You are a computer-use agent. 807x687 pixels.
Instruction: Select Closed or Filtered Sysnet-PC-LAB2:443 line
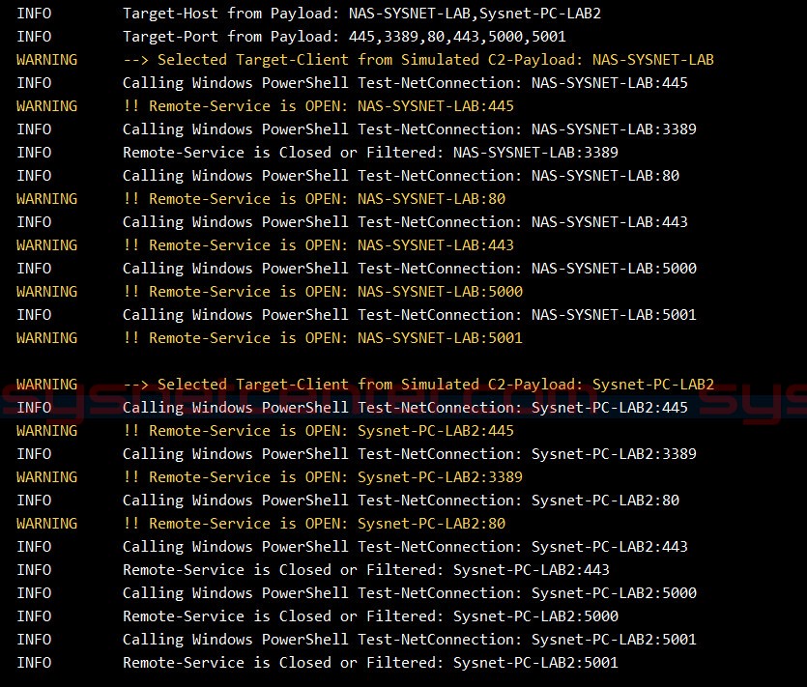click(313, 570)
